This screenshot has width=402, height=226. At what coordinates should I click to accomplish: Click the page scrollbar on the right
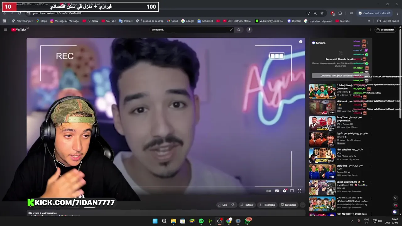pyautogui.click(x=400, y=74)
